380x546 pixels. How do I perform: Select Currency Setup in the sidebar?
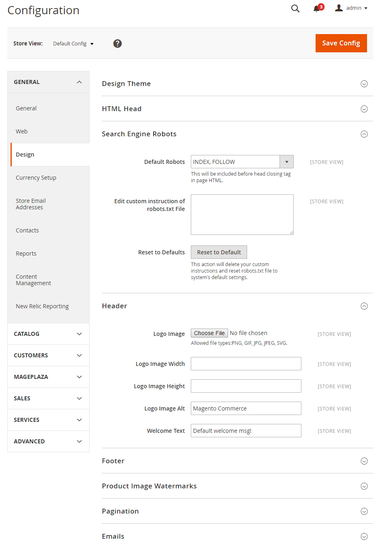click(36, 177)
